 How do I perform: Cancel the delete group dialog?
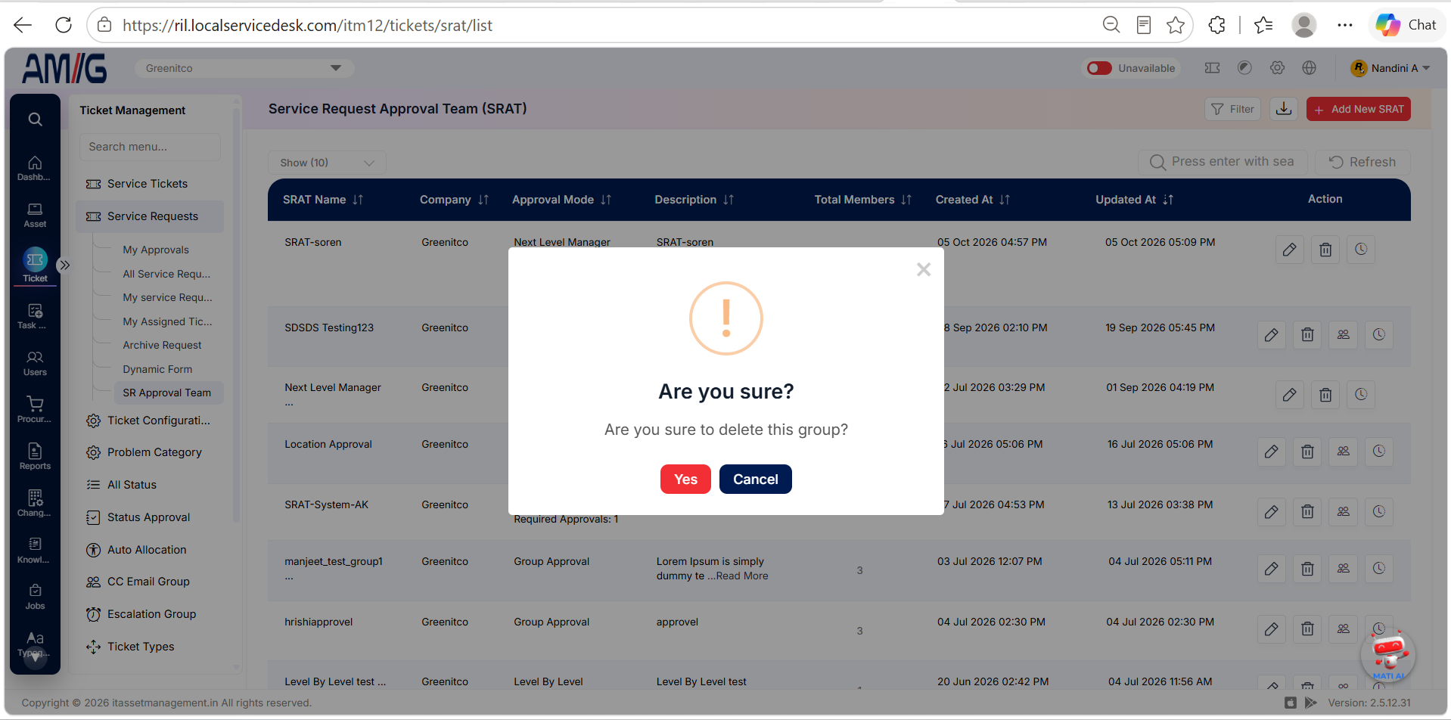point(755,479)
